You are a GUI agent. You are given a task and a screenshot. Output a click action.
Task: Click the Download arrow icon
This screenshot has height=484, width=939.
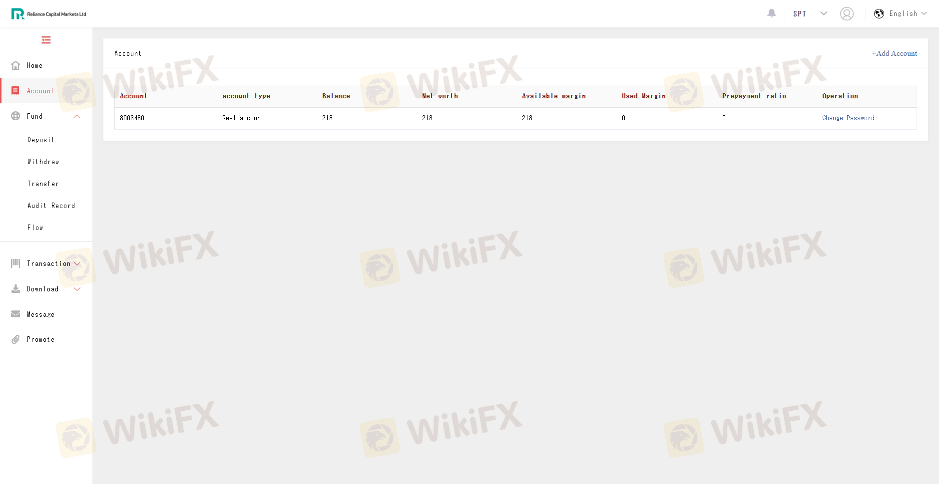coord(15,289)
